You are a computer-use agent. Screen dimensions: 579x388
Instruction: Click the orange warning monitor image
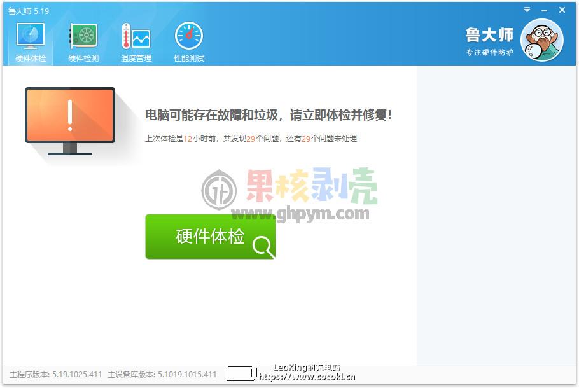[70, 121]
